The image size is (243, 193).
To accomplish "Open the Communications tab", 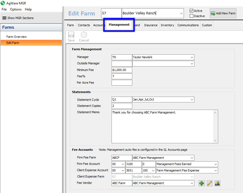I will 188,25.
